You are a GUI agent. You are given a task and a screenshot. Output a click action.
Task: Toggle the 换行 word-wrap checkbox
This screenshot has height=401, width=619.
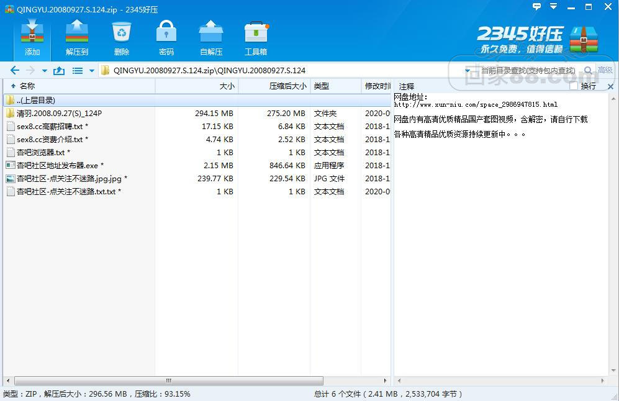coord(574,86)
